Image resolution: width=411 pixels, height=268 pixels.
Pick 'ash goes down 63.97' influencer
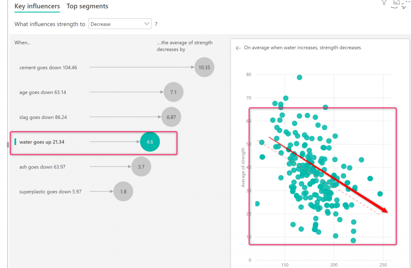click(42, 167)
